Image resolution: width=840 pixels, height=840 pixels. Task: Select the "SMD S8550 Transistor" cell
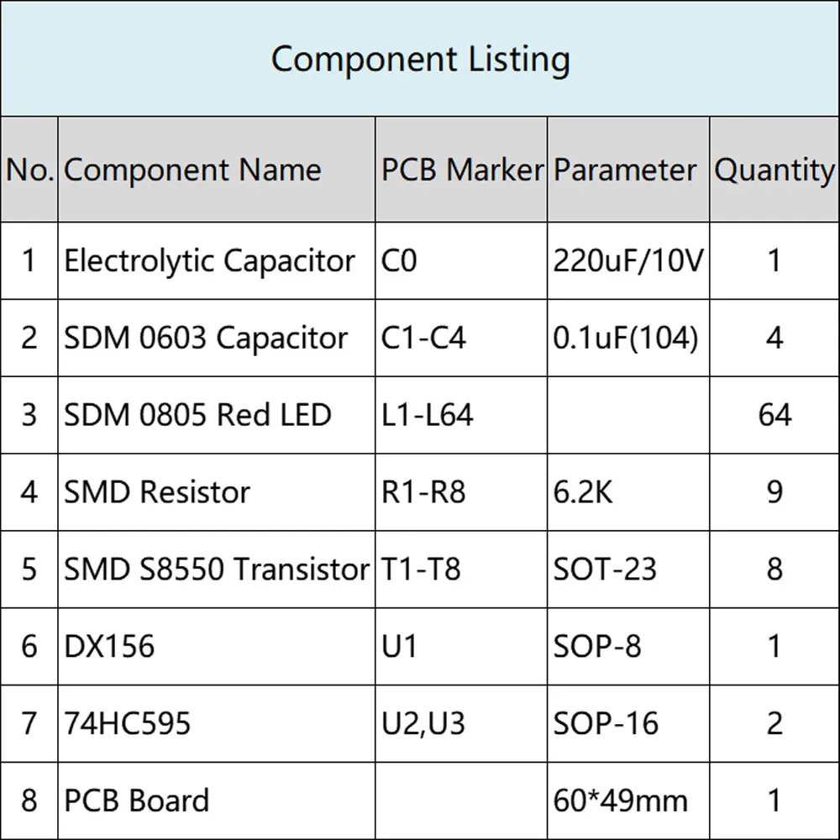coord(216,570)
